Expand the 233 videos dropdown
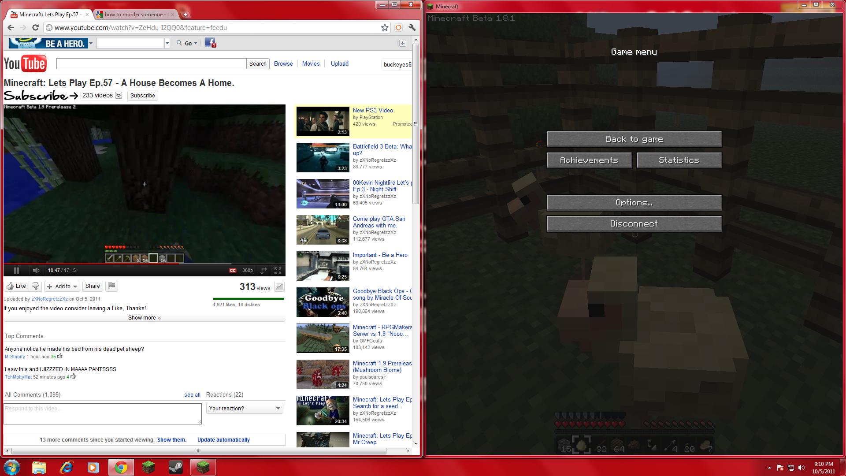846x476 pixels. 119,95
